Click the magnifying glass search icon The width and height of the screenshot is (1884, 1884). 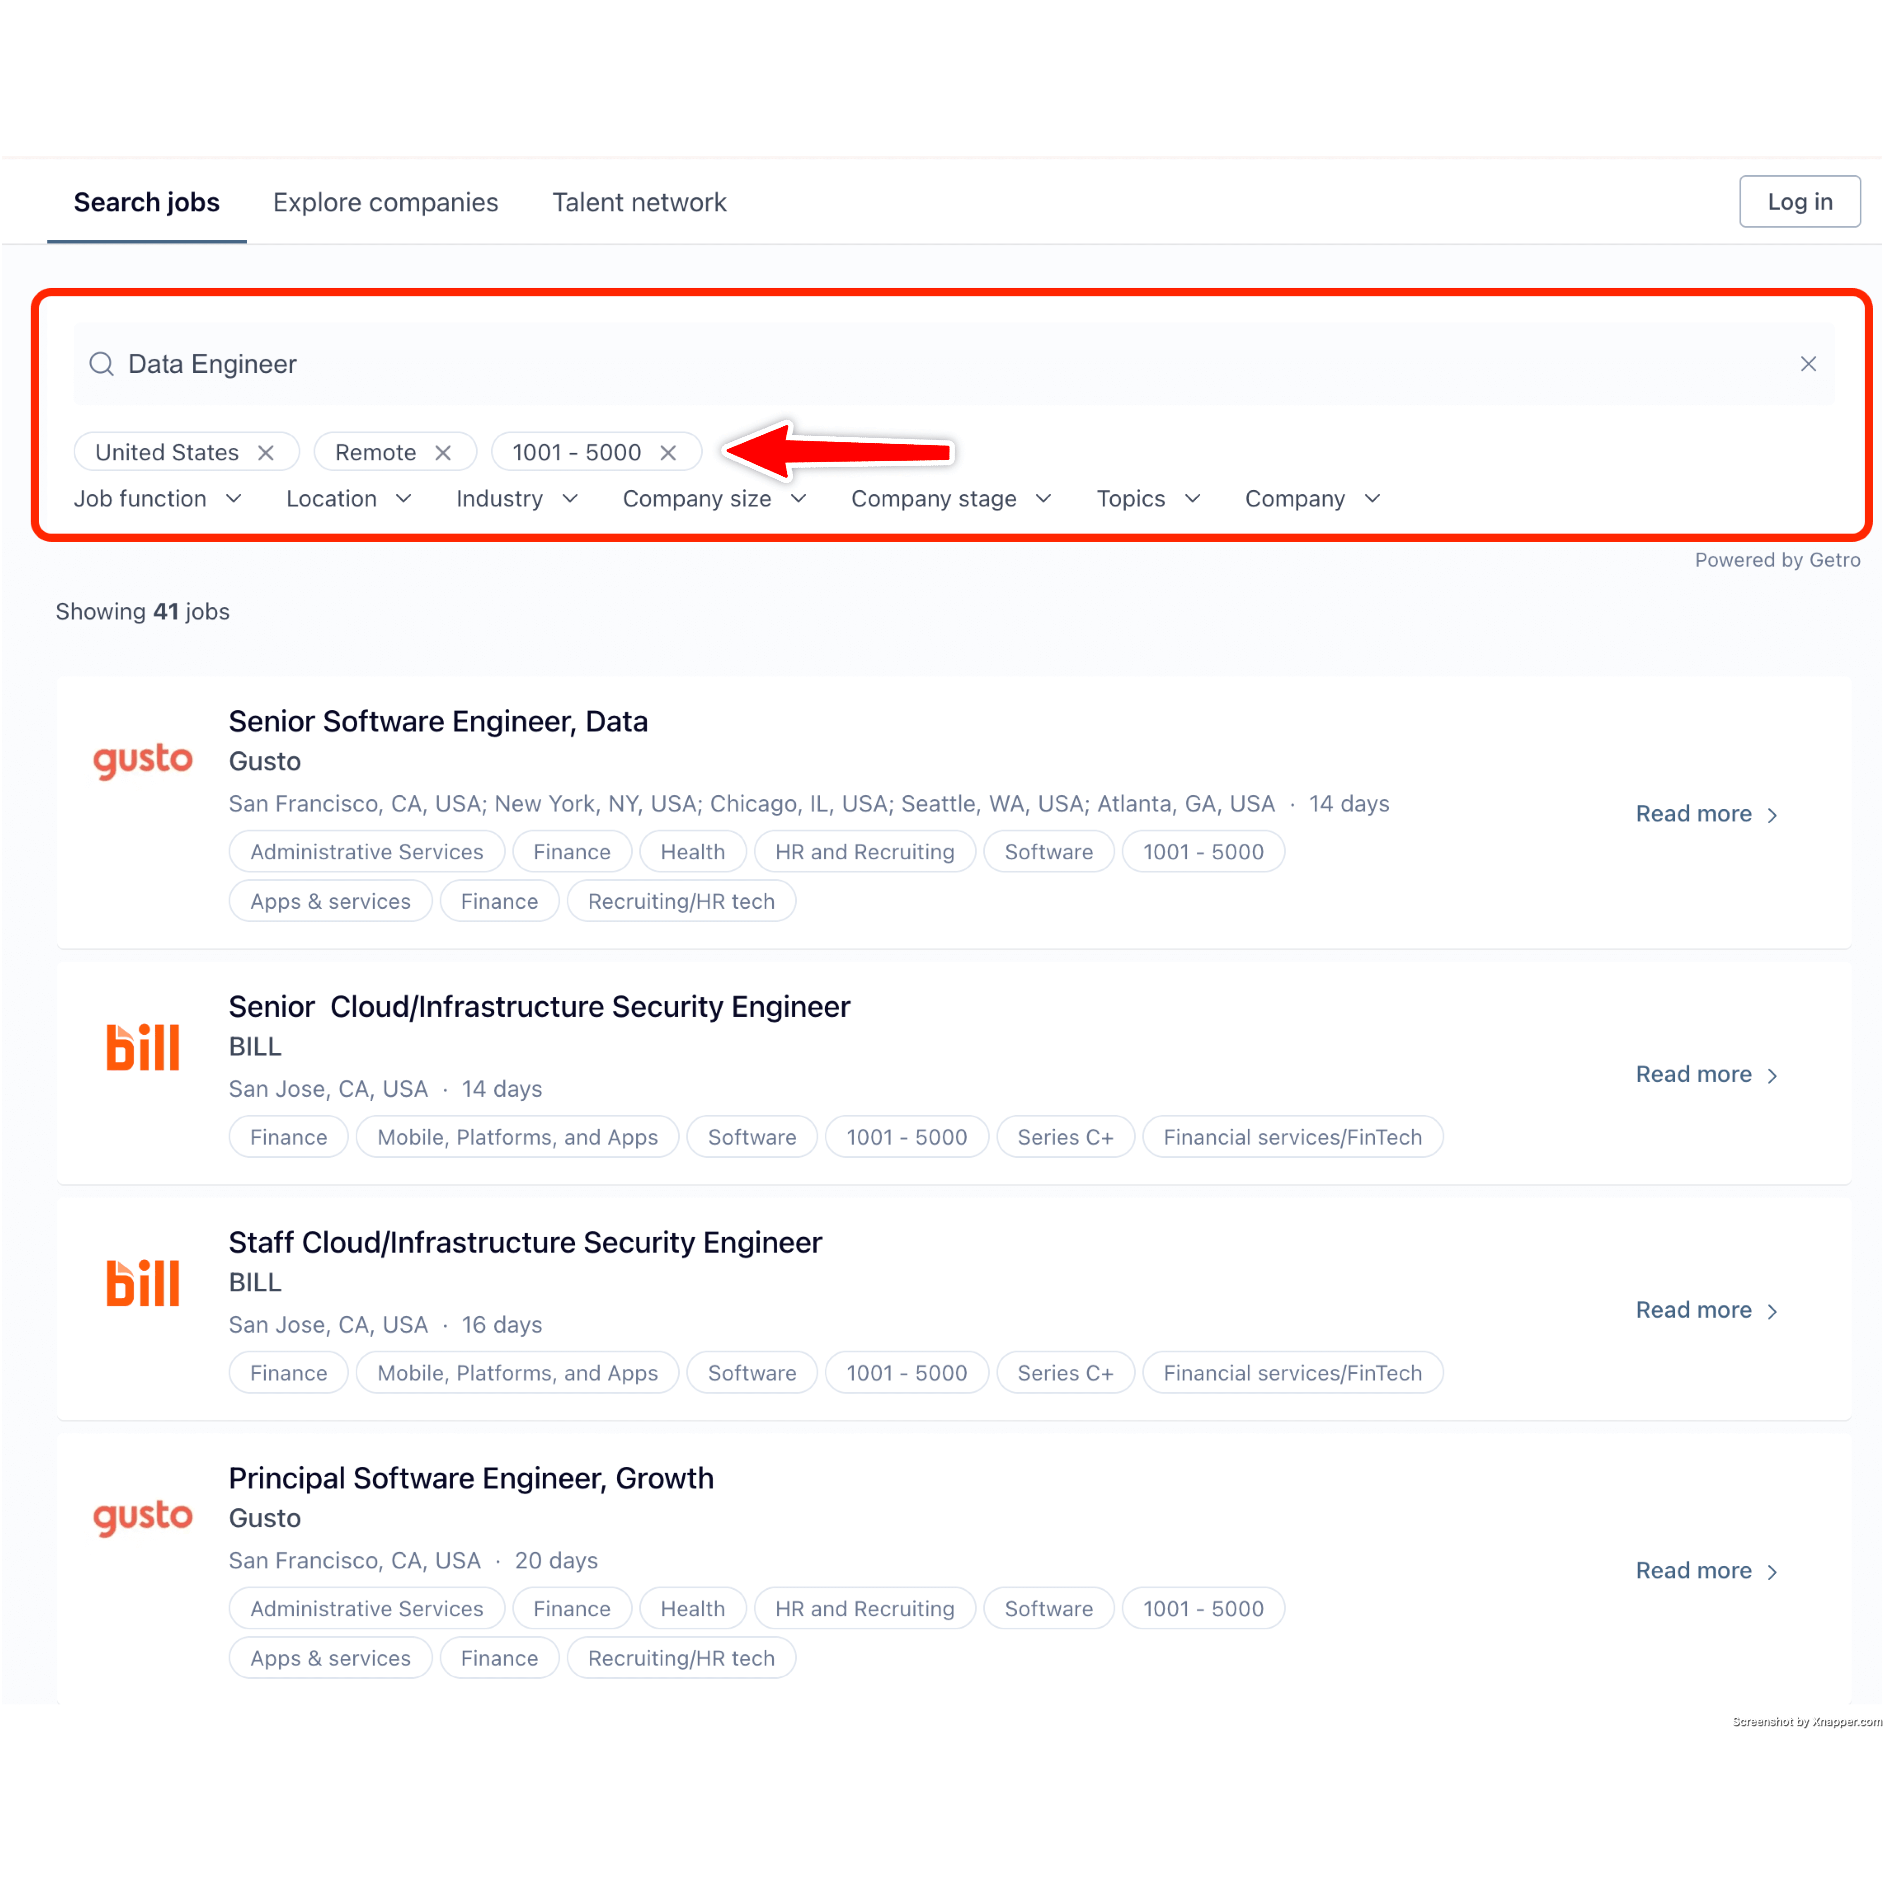(102, 364)
